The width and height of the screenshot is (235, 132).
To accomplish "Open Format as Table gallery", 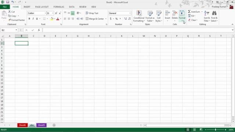I will [x=150, y=16].
